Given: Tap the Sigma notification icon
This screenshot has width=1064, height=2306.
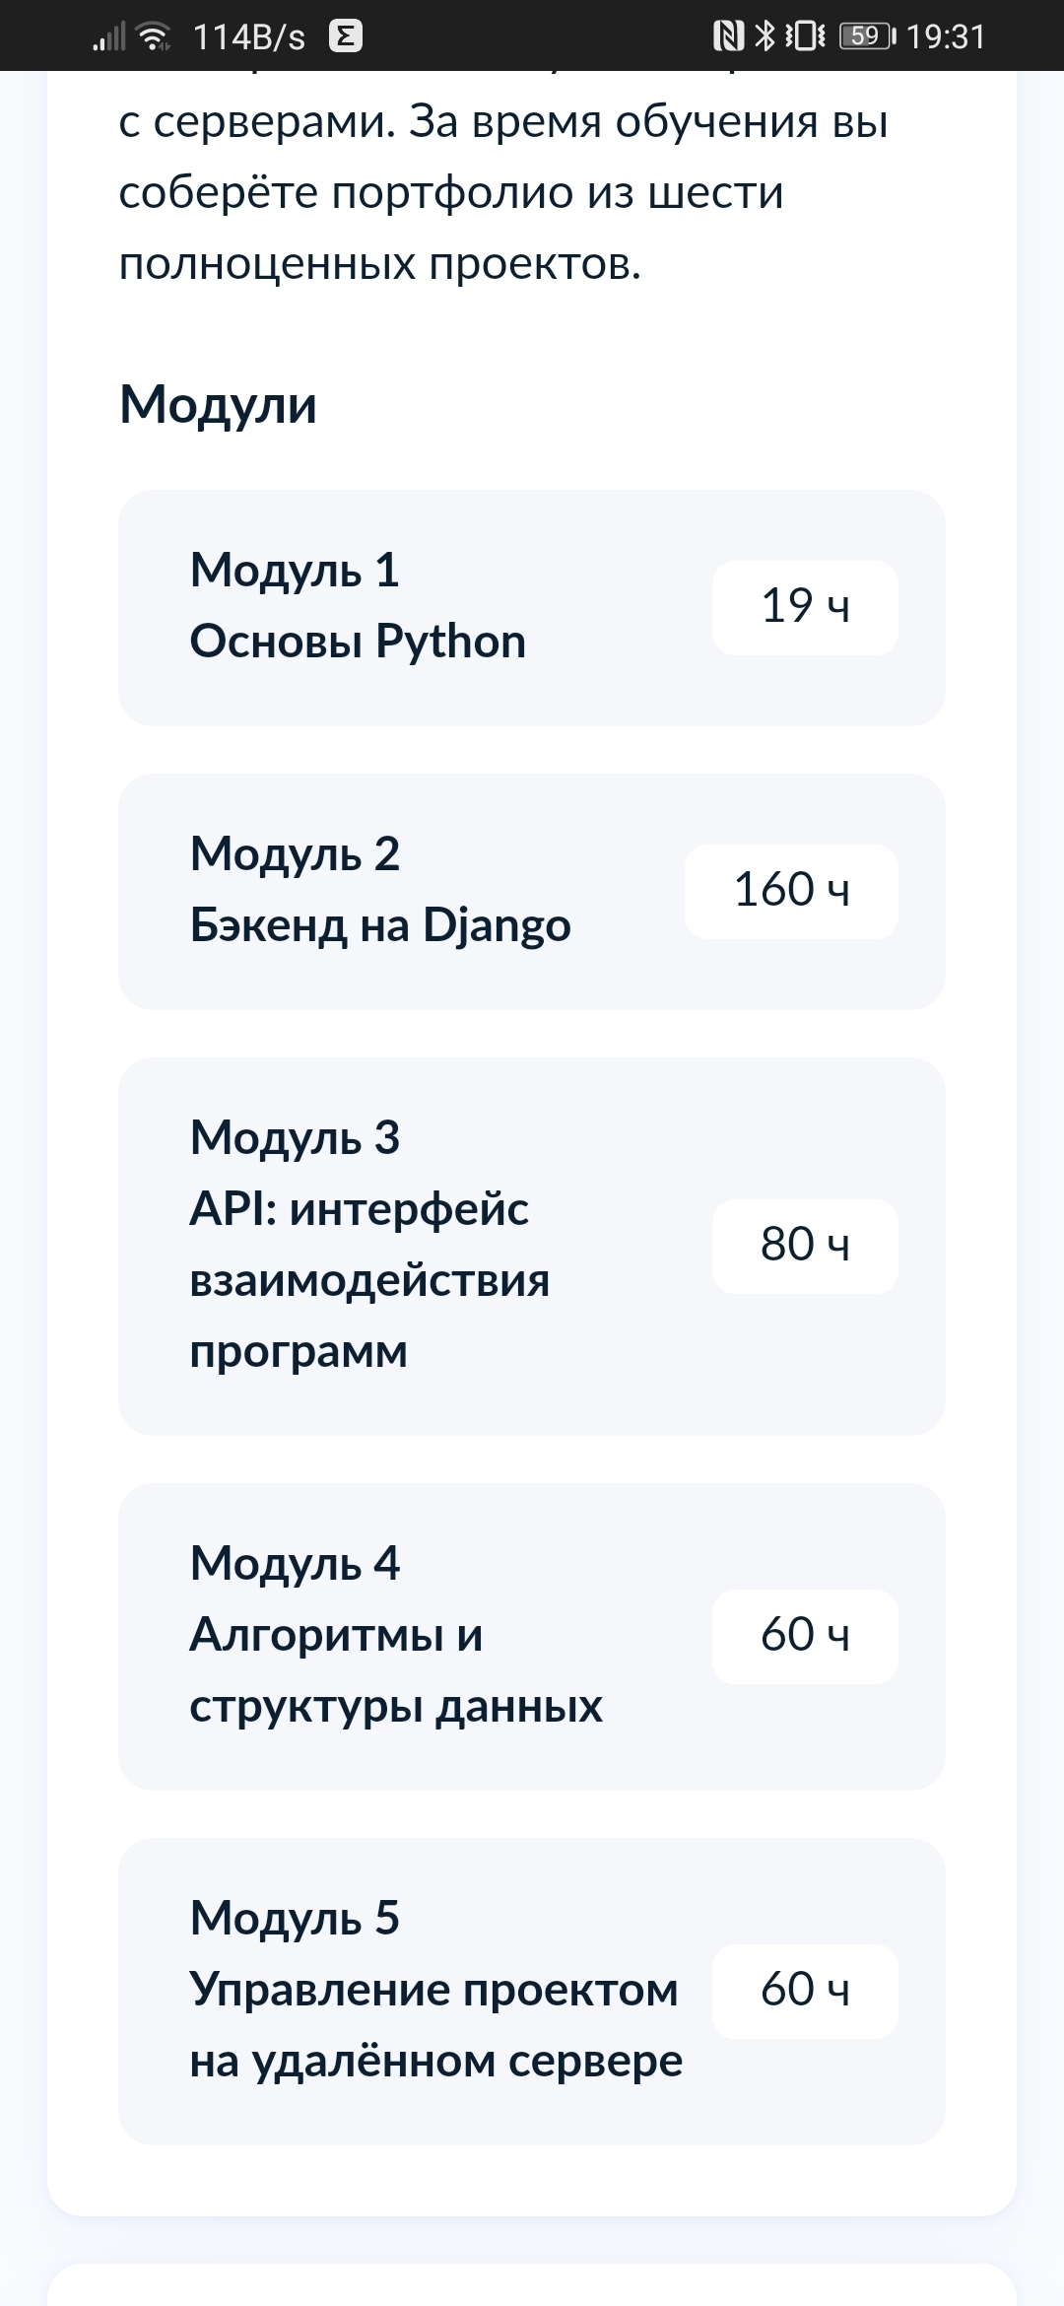Looking at the screenshot, I should [x=345, y=36].
